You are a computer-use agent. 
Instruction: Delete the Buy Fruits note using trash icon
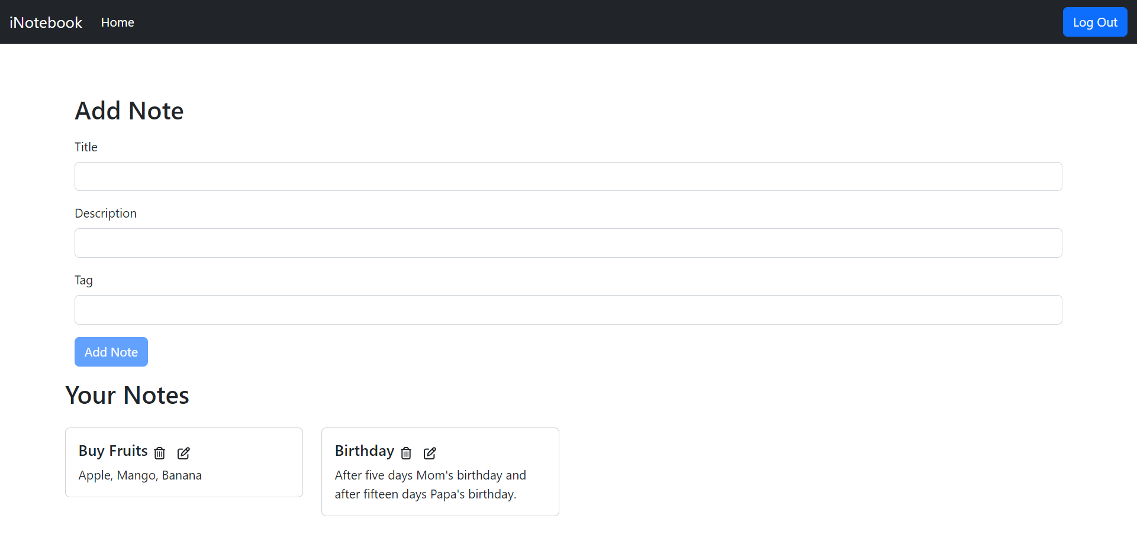pos(159,453)
